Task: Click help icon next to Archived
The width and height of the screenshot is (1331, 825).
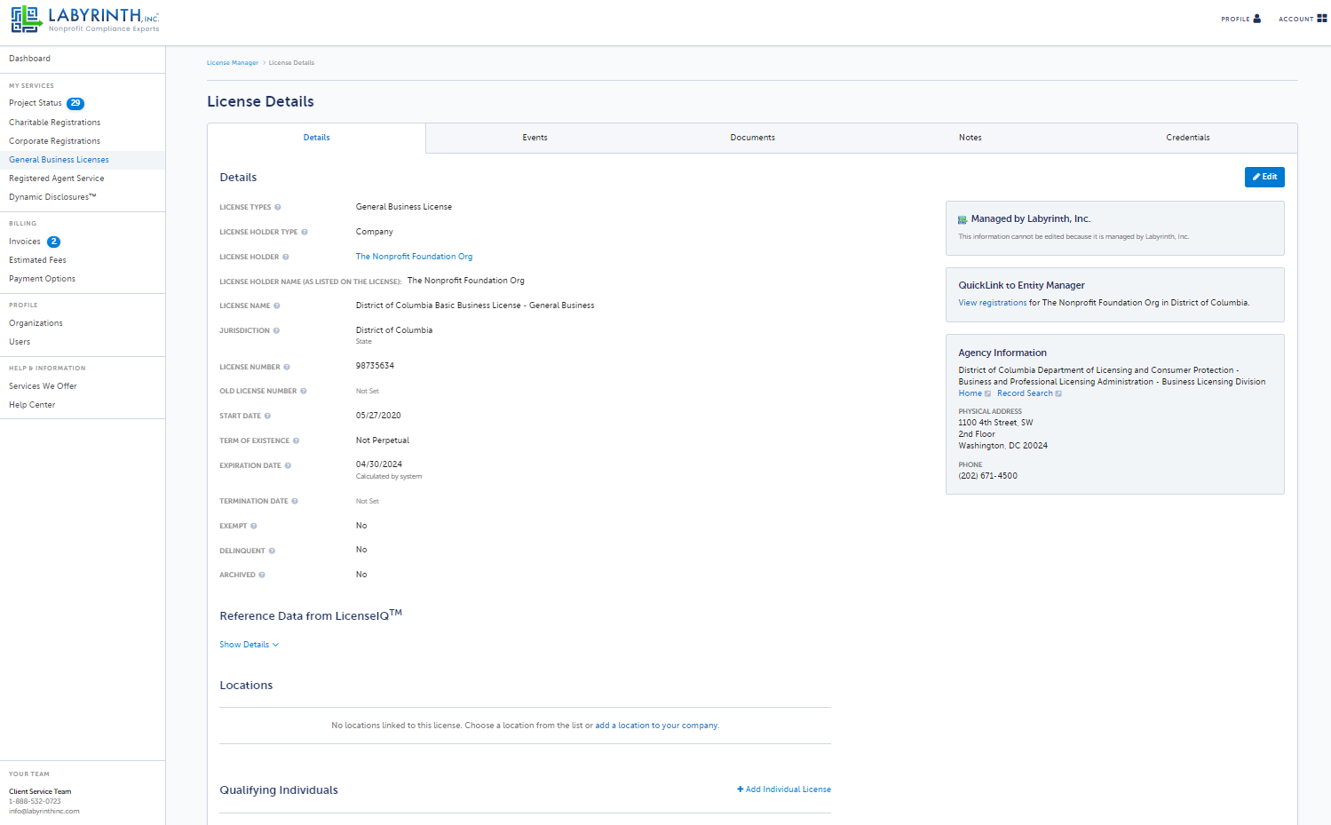Action: [x=262, y=575]
